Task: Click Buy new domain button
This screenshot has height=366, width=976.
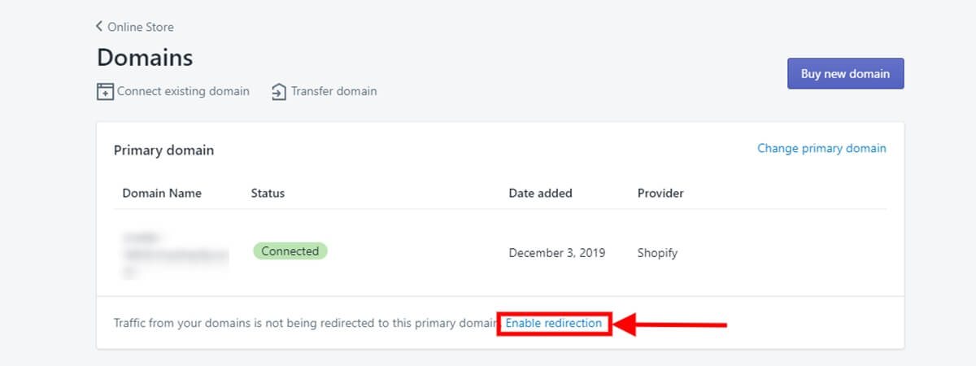Action: coord(845,73)
